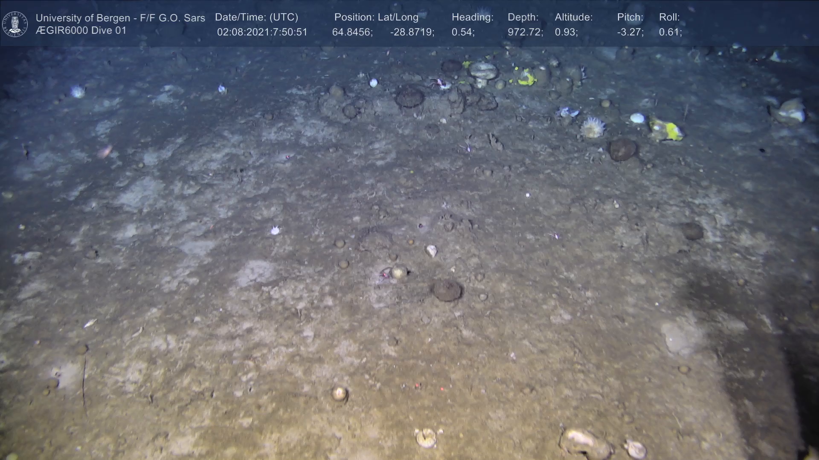Click the roll value 0.61
819x460 pixels.
tap(670, 32)
